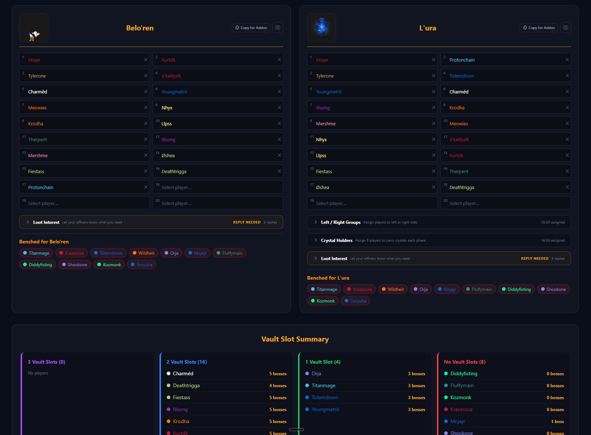Select benched Kozmonk chip under L'ura
Screen dimensions: 591x435
[x=323, y=301]
